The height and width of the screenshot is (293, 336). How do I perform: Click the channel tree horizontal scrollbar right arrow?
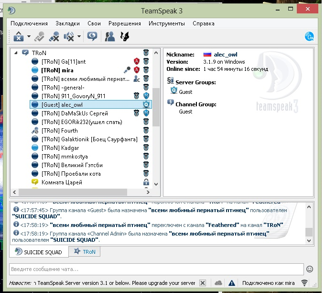point(148,192)
